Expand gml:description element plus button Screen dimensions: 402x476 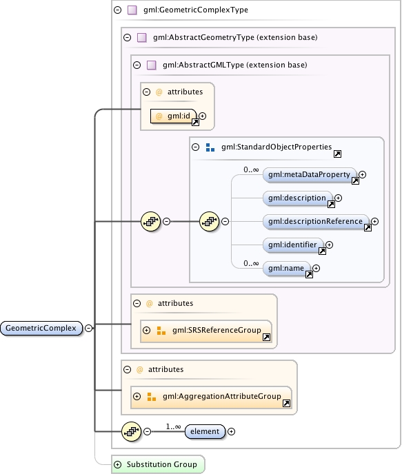click(x=338, y=198)
